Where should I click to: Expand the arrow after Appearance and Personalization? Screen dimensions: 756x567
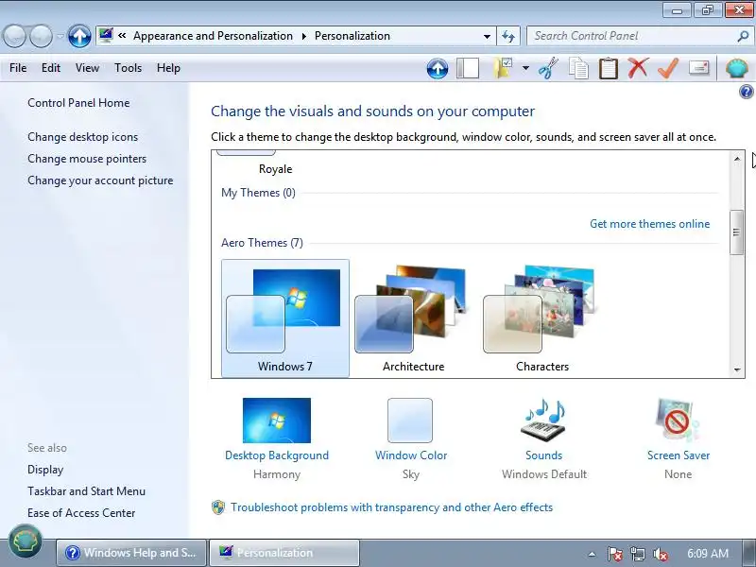[x=304, y=36]
